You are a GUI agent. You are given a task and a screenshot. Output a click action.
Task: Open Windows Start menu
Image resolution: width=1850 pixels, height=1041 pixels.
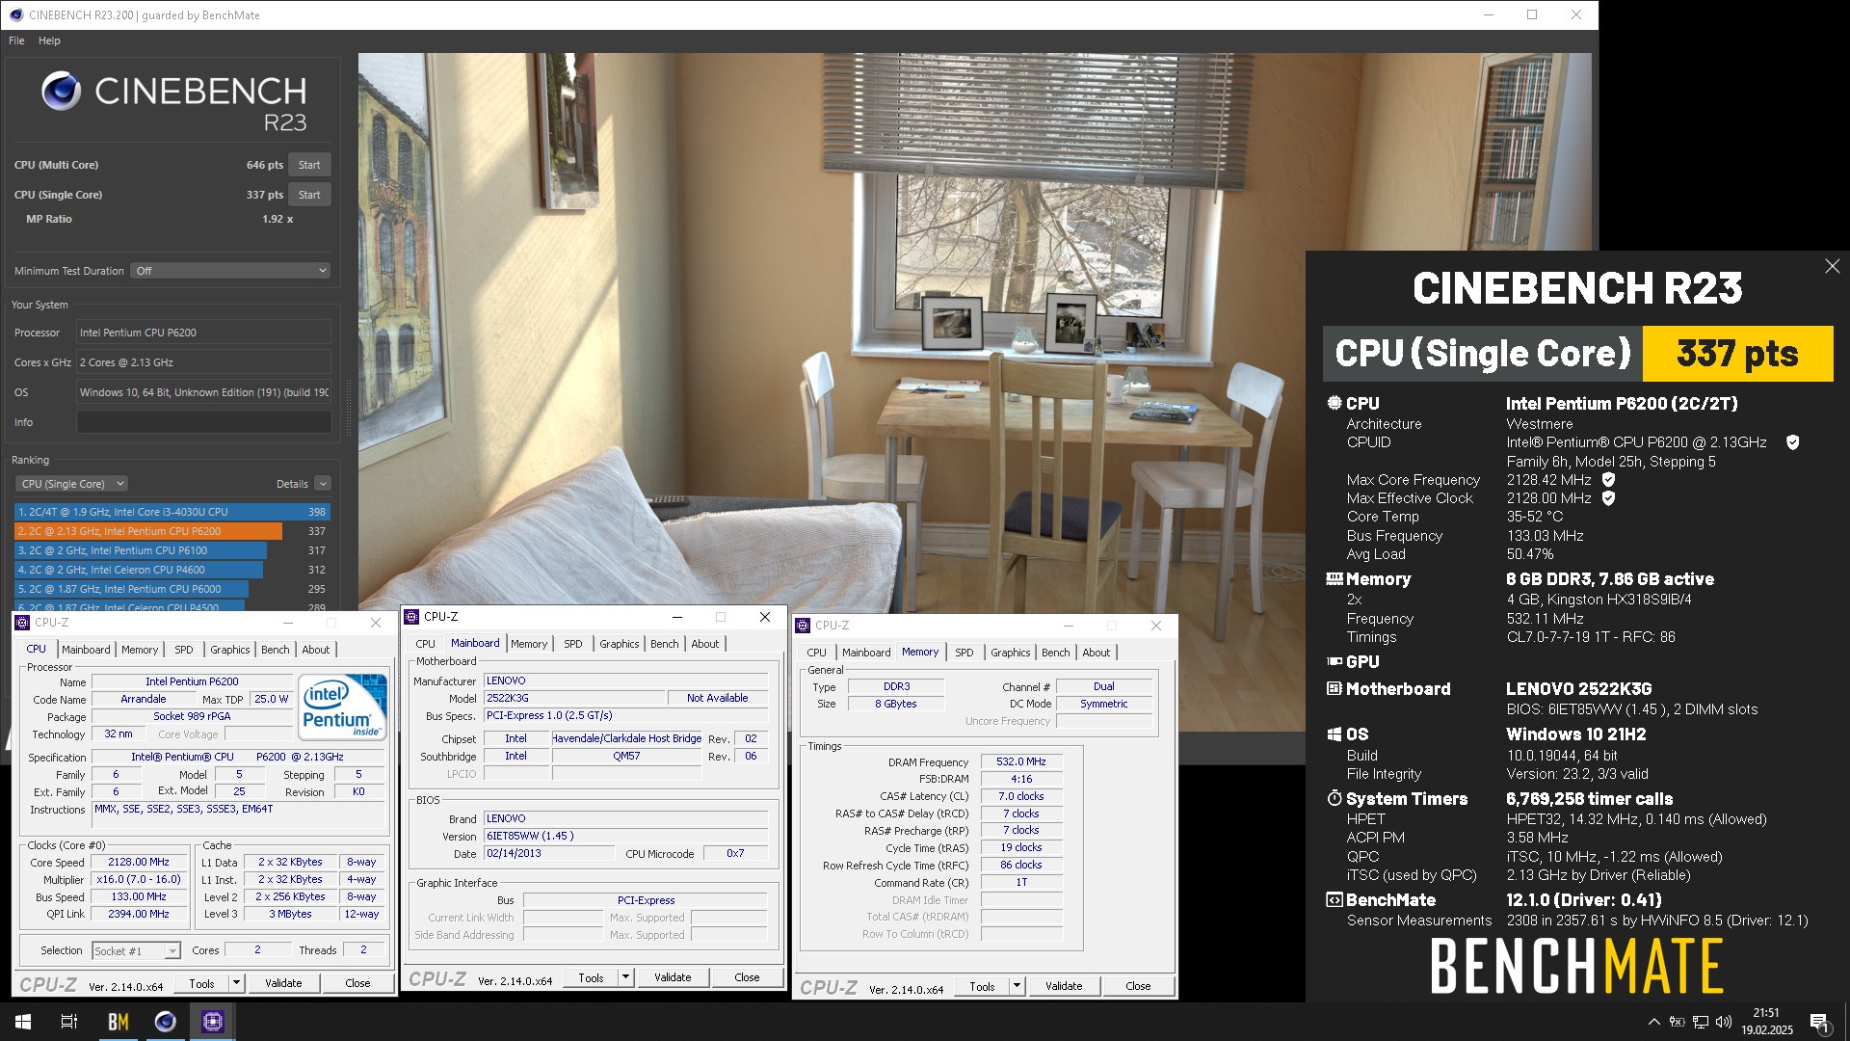[x=23, y=1022]
